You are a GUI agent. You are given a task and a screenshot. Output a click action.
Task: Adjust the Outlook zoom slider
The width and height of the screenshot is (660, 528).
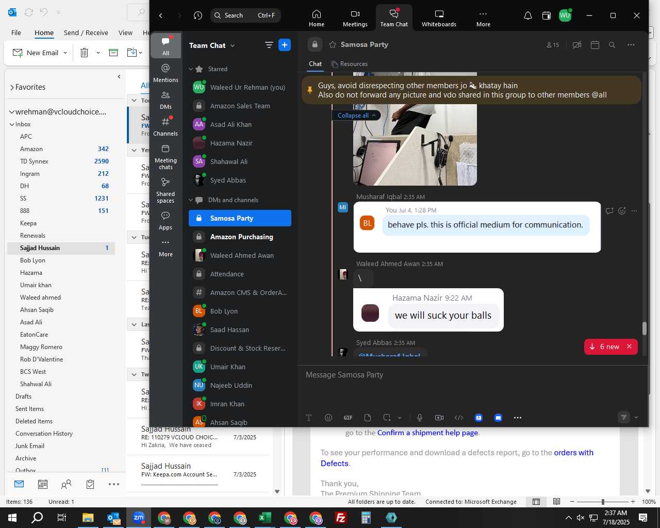[x=603, y=502]
